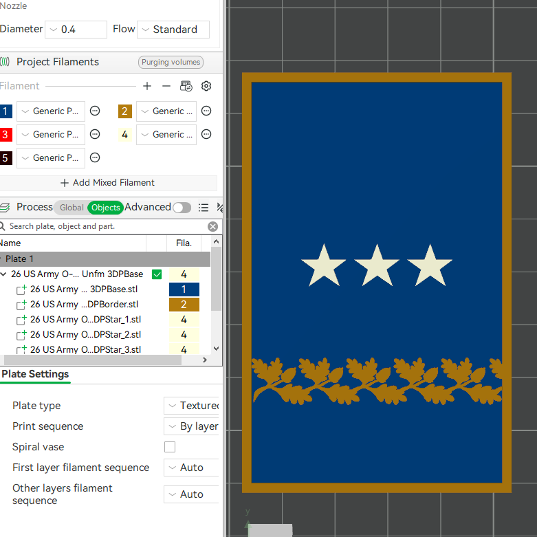Open options for filament 5
The width and height of the screenshot is (537, 537).
(x=95, y=157)
